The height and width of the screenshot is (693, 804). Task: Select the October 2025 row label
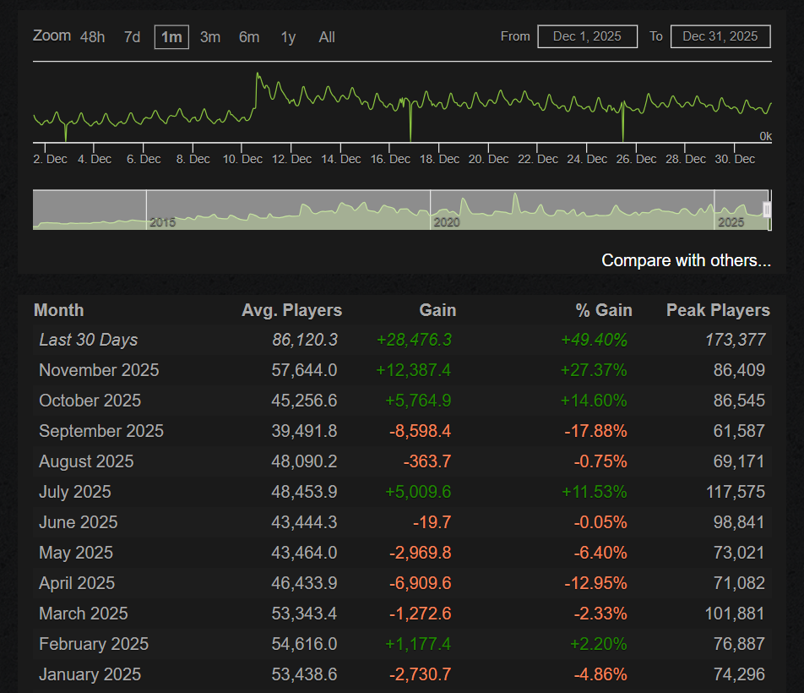pyautogui.click(x=90, y=401)
